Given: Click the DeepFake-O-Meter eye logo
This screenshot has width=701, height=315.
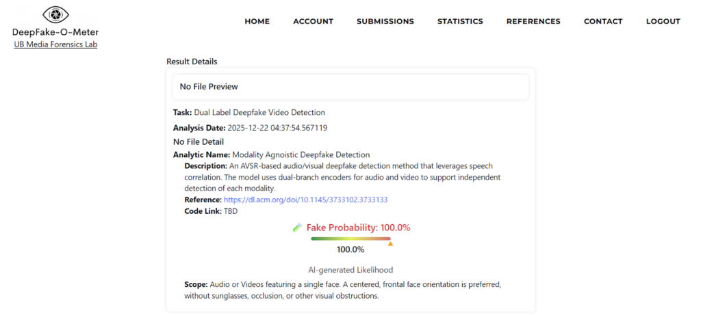Looking at the screenshot, I should click(55, 14).
